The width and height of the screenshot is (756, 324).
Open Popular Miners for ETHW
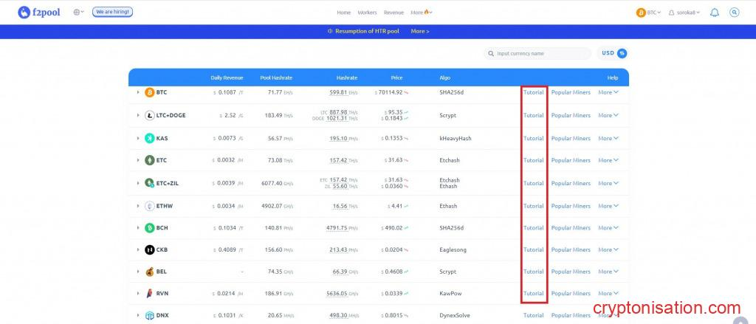pyautogui.click(x=571, y=206)
